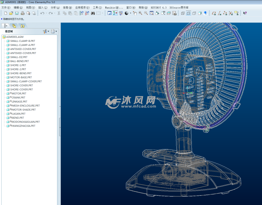This screenshot has width=262, height=205.
Task: Click the Open file folder icon
Action: [x=11, y=13]
